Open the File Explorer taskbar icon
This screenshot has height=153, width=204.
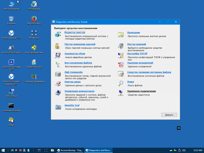[52, 150]
